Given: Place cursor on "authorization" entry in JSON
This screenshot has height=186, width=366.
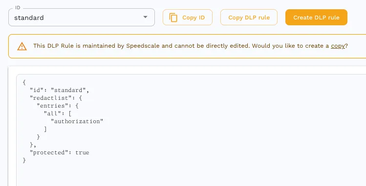Looking at the screenshot, I should click(77, 121).
